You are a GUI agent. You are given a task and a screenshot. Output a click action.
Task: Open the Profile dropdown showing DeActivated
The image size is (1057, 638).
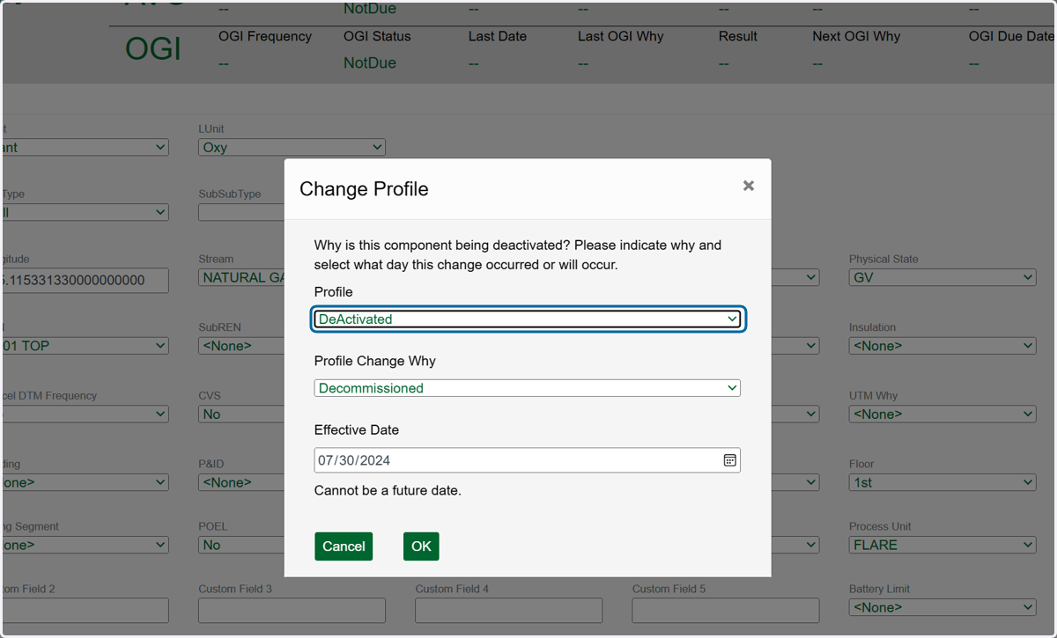(x=528, y=319)
